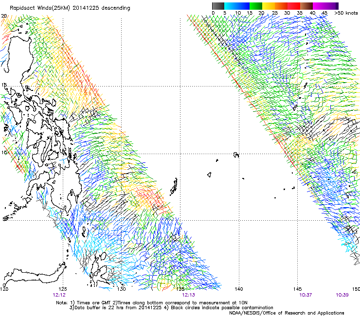Image resolution: width=360 pixels, height=316 pixels.
Task: Pick the brown 35-40 knots legend segment
Action: tap(306, 6)
